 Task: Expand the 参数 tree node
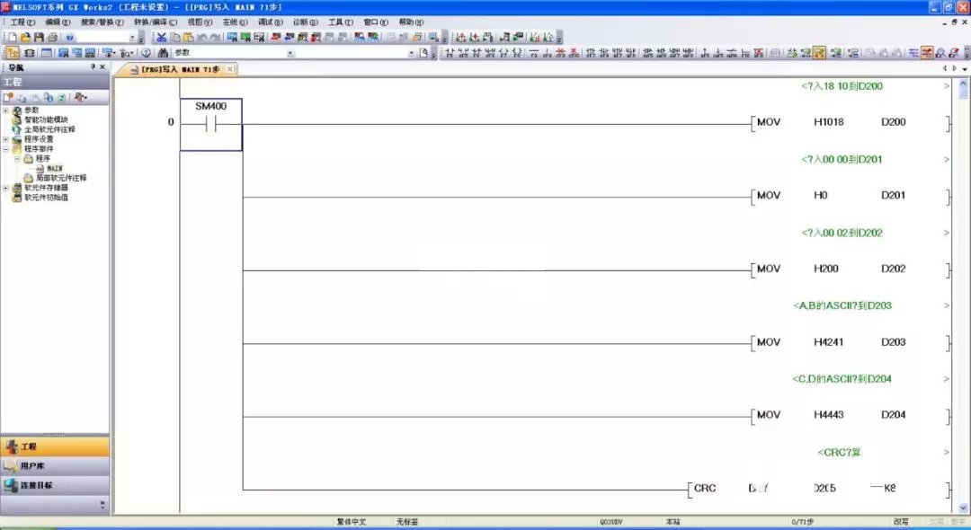pyautogui.click(x=5, y=110)
